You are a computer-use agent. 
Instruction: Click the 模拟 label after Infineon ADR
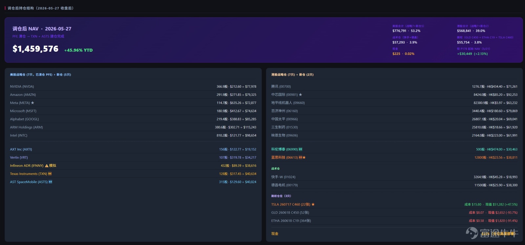52,166
